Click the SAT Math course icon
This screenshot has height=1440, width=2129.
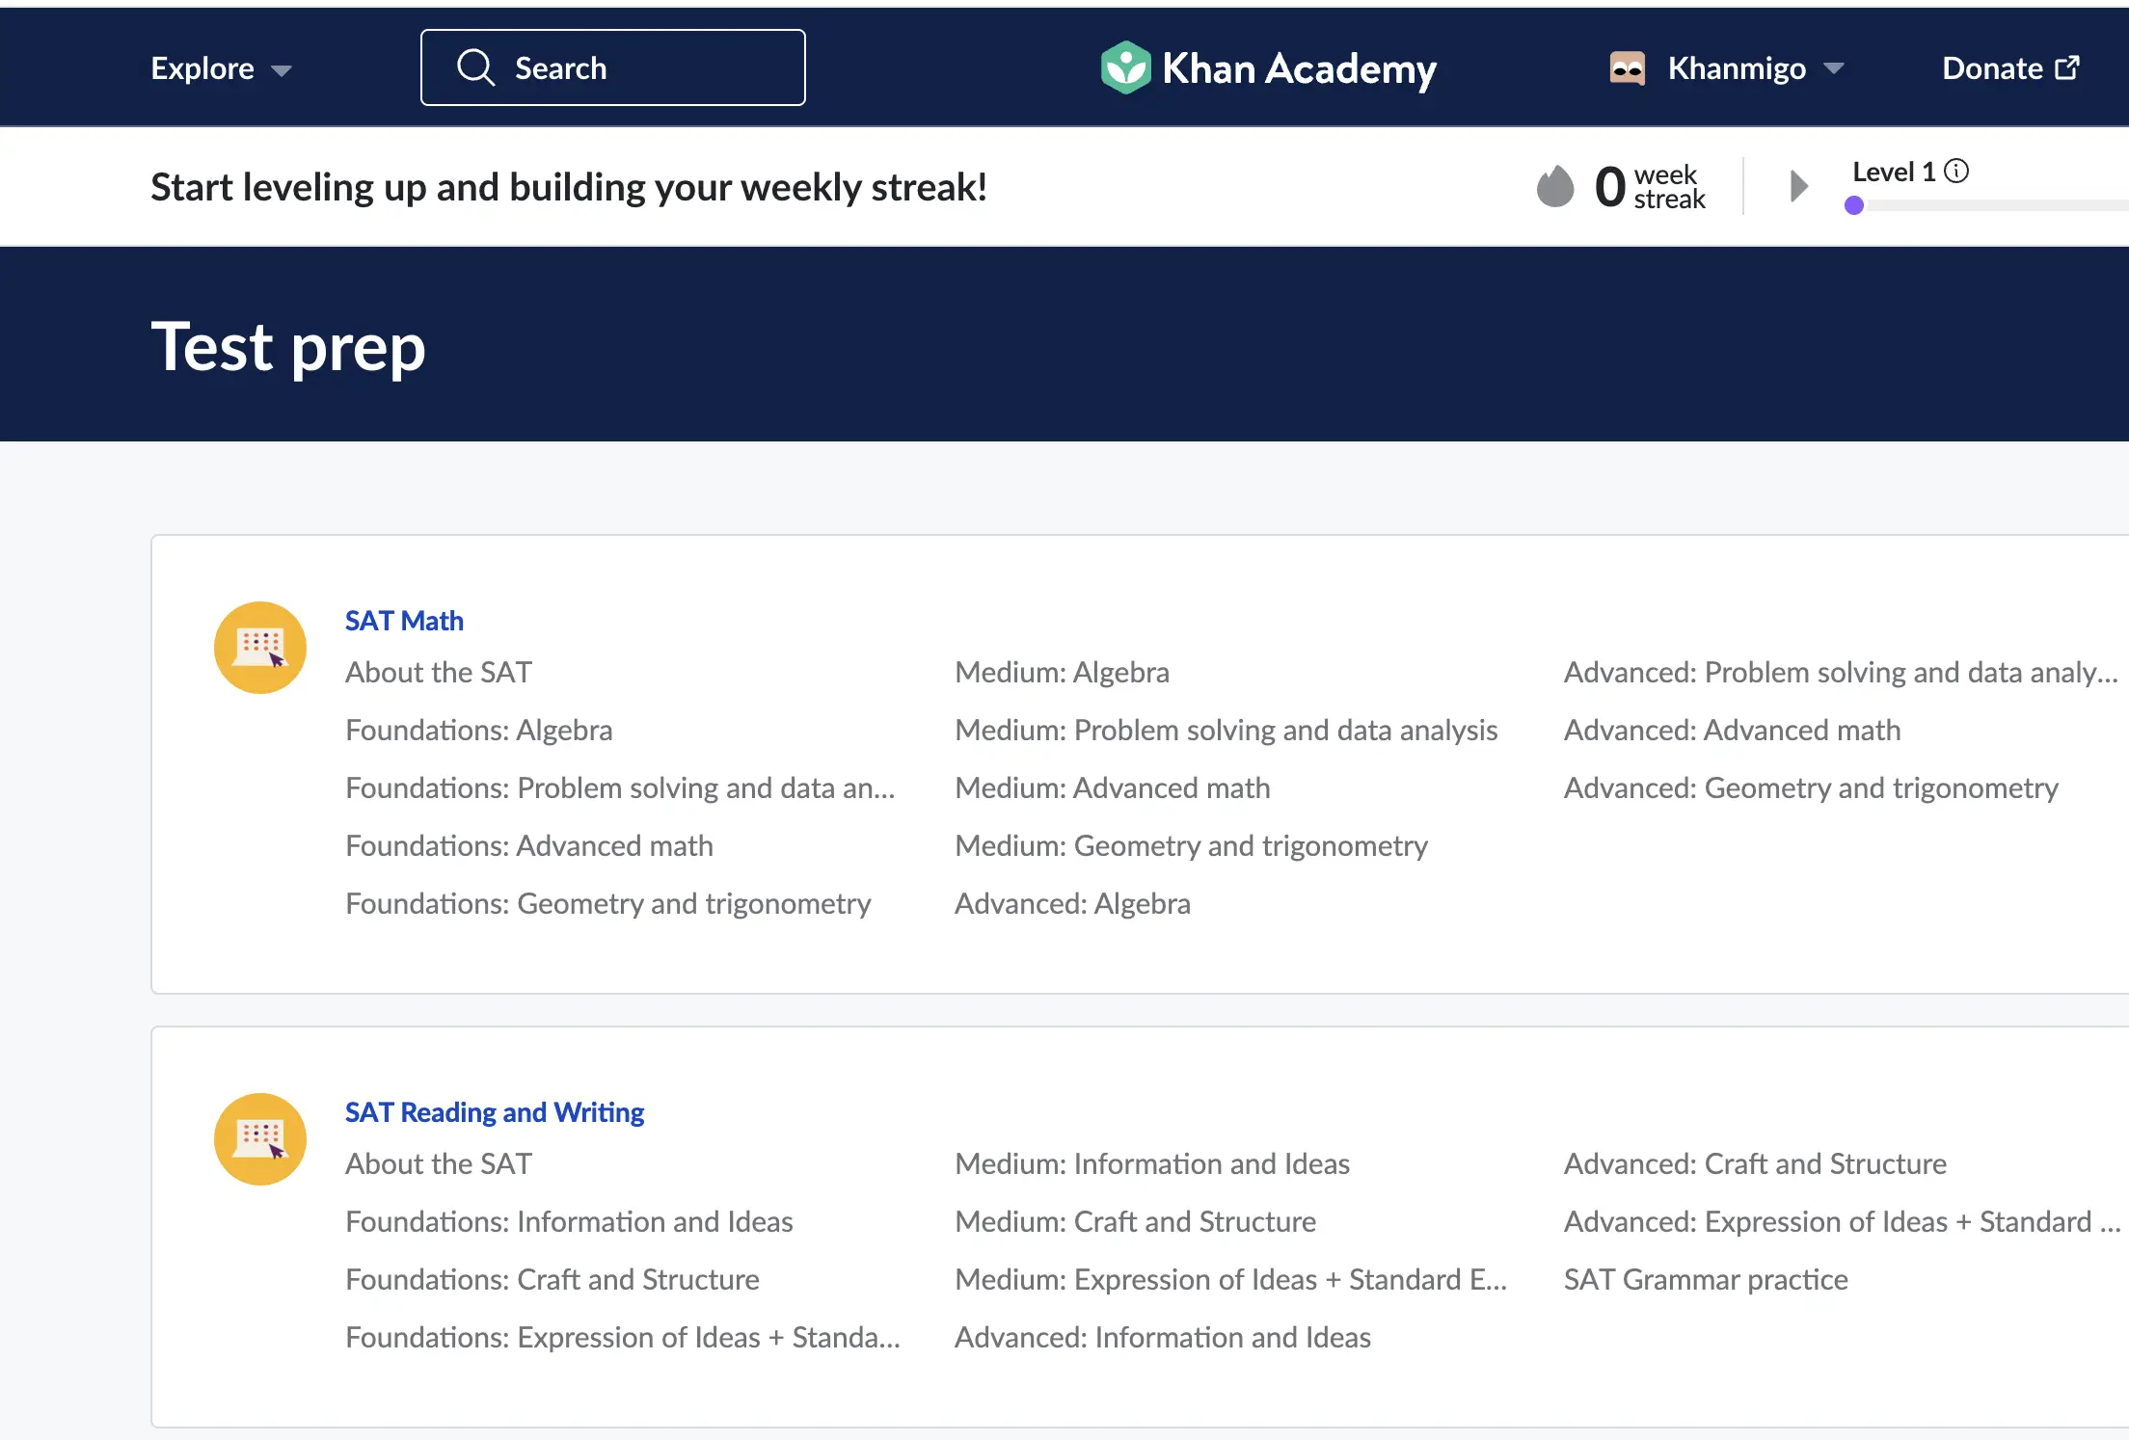tap(260, 648)
